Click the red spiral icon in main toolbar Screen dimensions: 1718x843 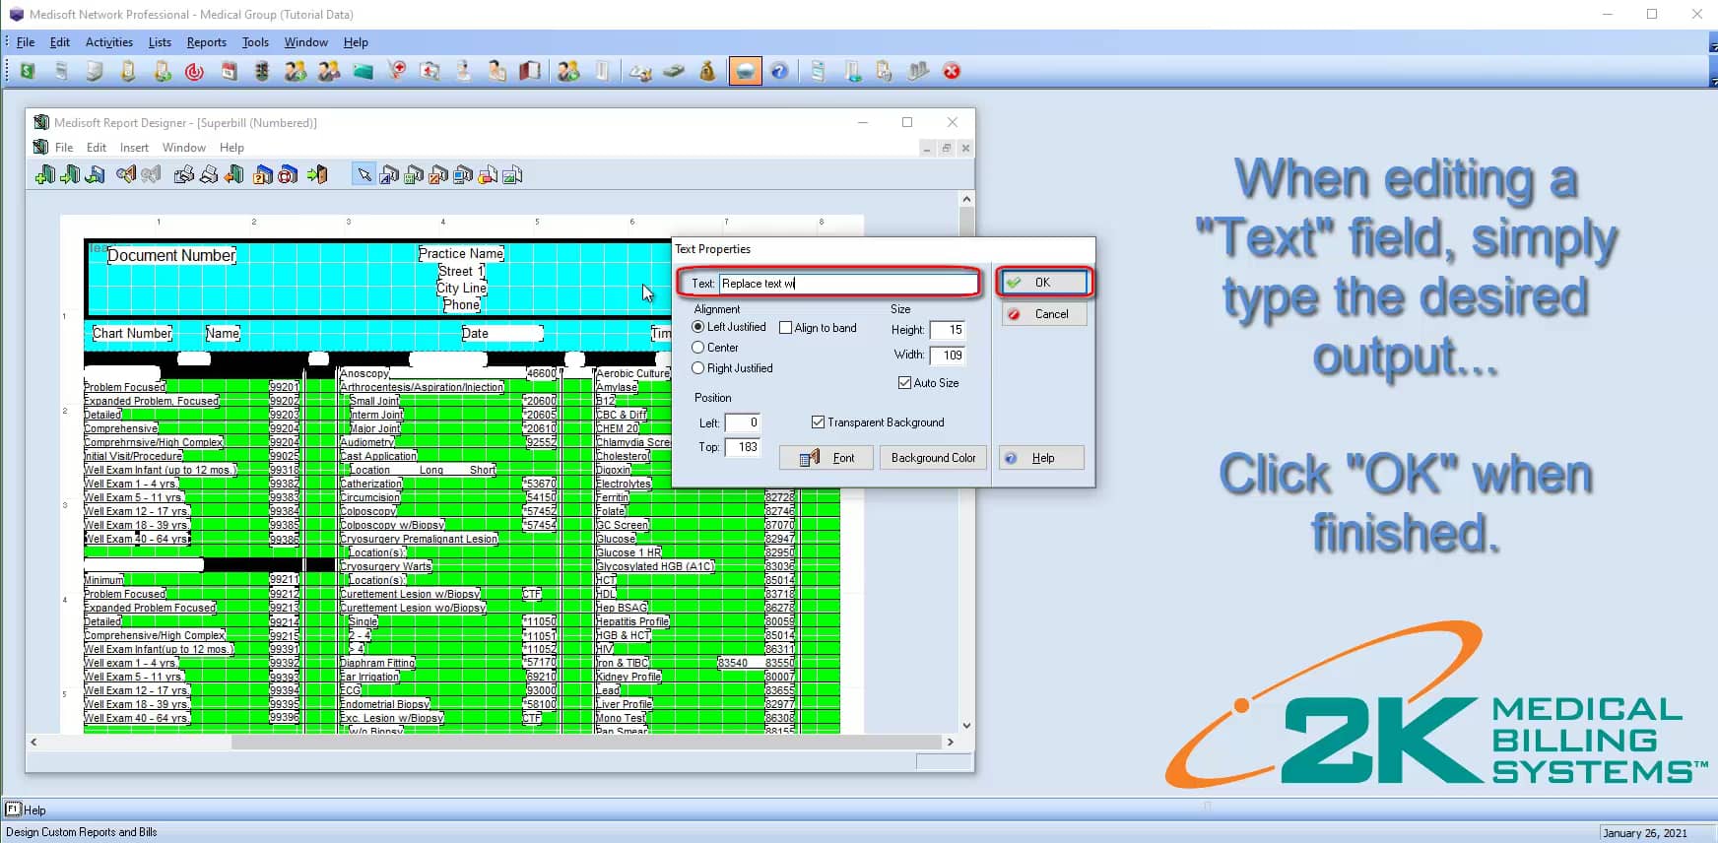[x=195, y=71]
